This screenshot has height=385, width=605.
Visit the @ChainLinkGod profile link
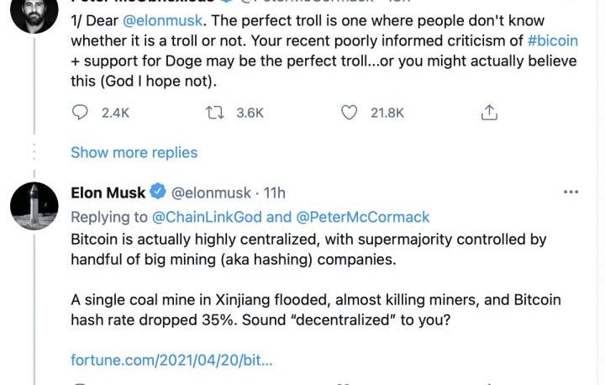tap(208, 216)
